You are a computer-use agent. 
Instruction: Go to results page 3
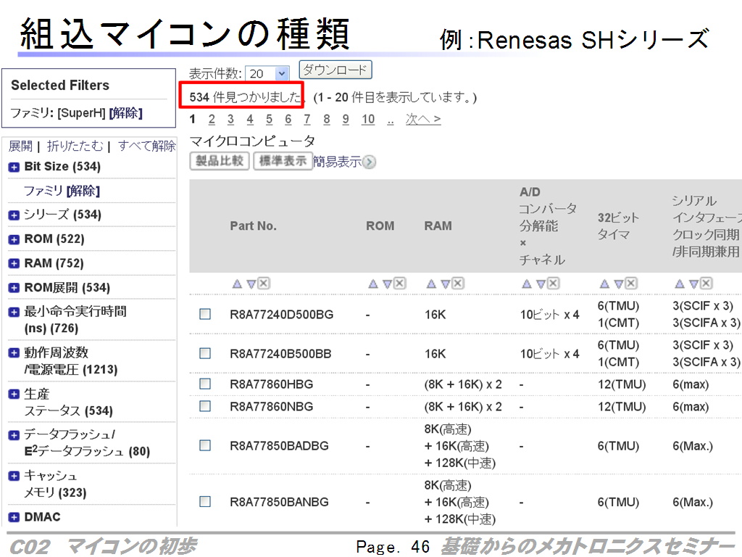coord(230,120)
